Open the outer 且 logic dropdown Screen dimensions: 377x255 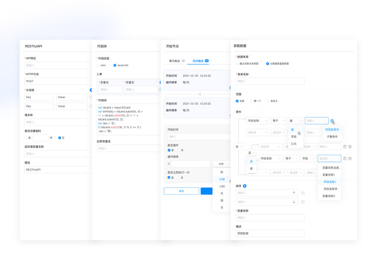(239, 147)
